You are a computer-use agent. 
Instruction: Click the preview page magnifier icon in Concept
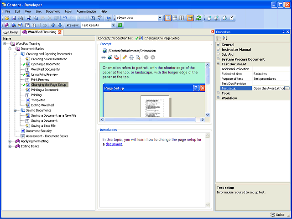[138, 57]
